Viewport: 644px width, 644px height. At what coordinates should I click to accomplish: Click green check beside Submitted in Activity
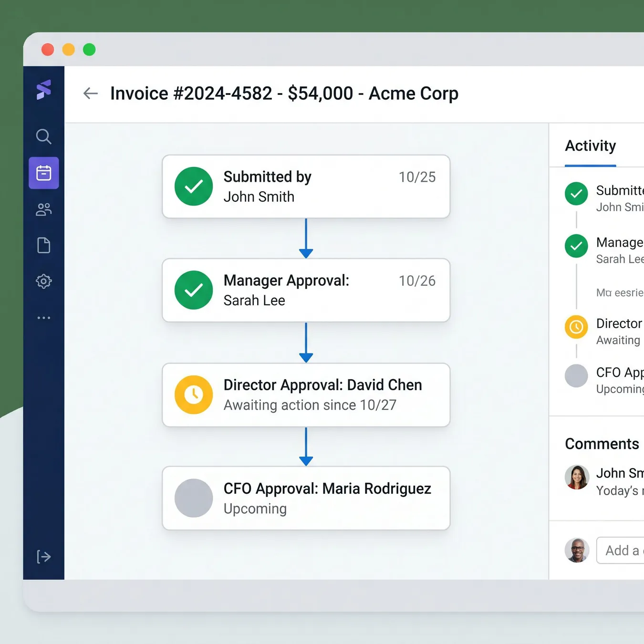pyautogui.click(x=576, y=194)
